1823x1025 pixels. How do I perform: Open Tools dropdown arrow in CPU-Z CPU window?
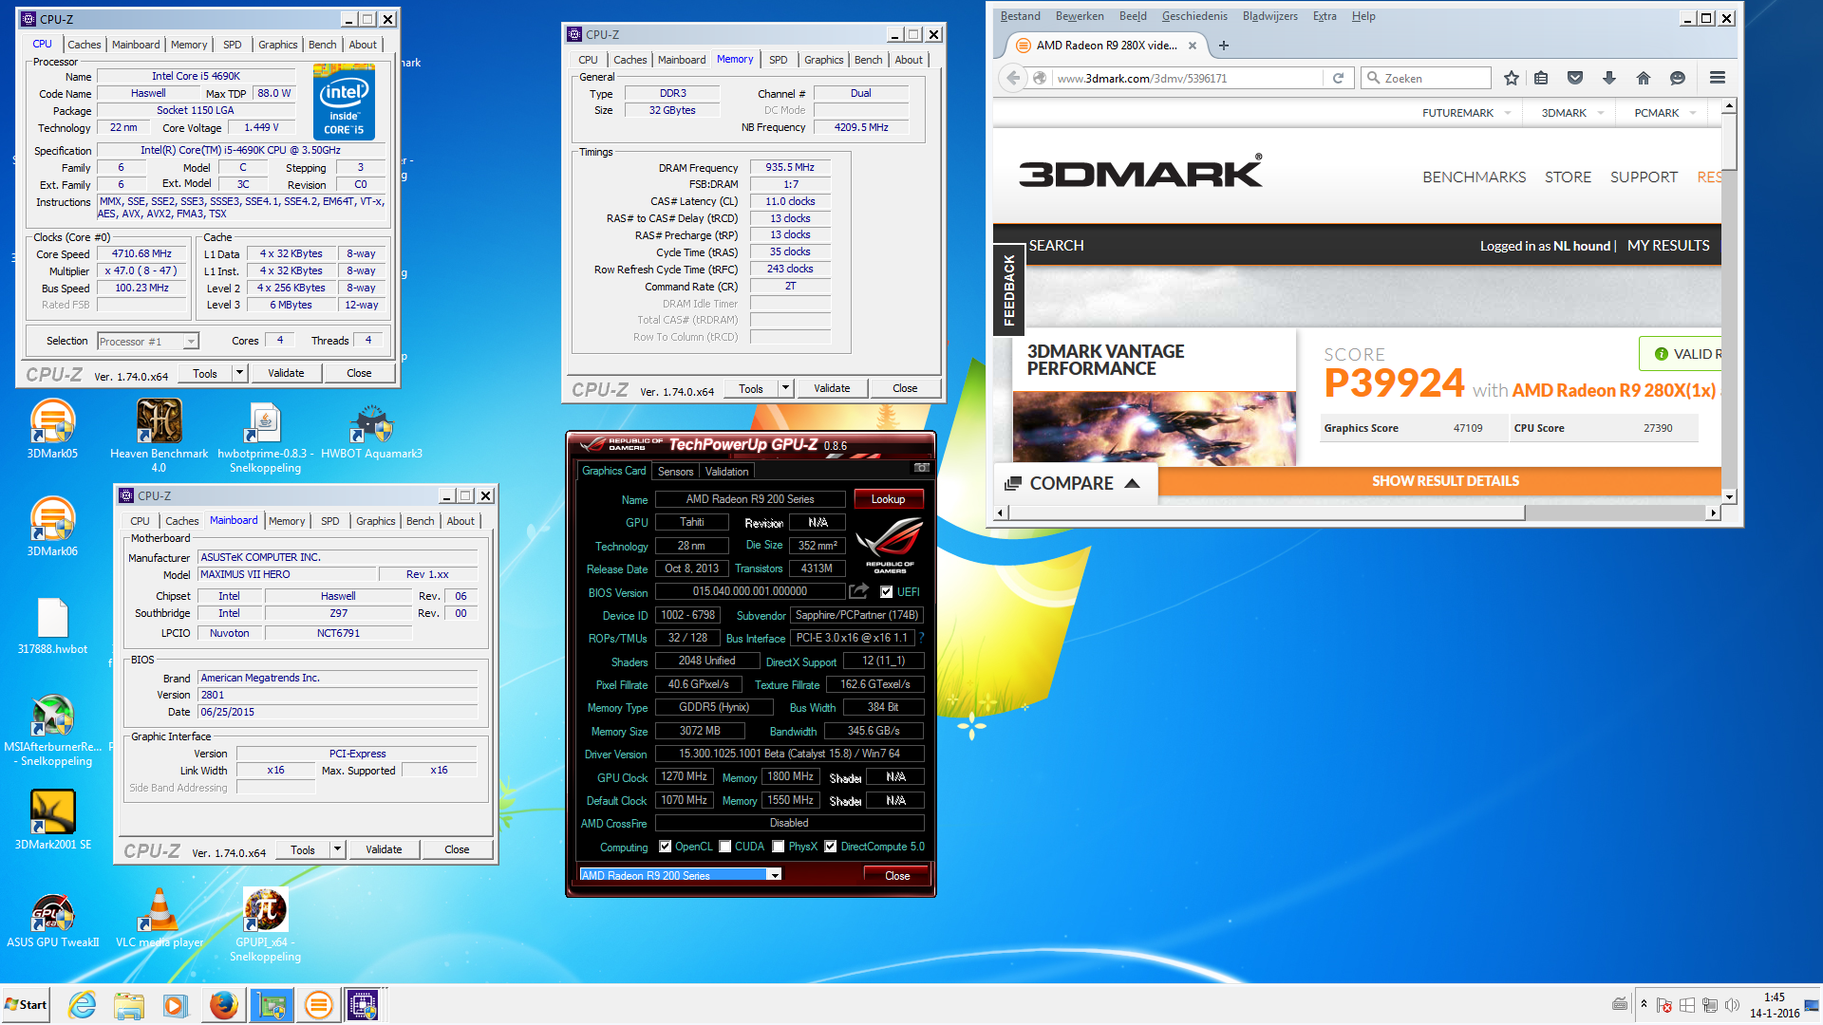click(239, 373)
